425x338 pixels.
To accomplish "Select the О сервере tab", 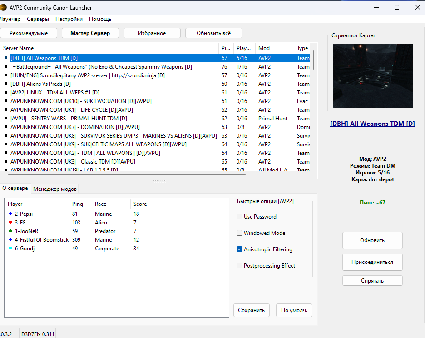I will point(15,188).
